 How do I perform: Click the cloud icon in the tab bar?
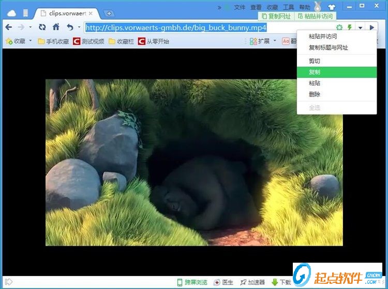[11, 13]
